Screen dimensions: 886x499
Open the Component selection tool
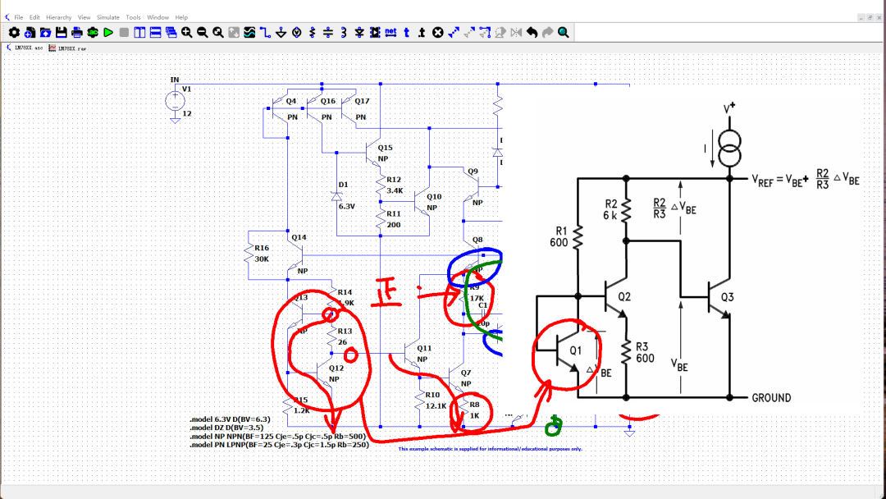(375, 33)
